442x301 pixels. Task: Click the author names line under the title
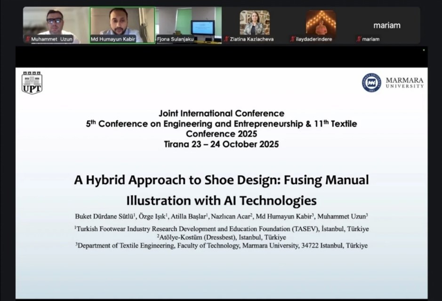(221, 216)
